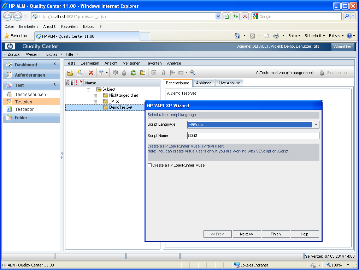Open the filter funnel dropdown arrow

point(107,73)
